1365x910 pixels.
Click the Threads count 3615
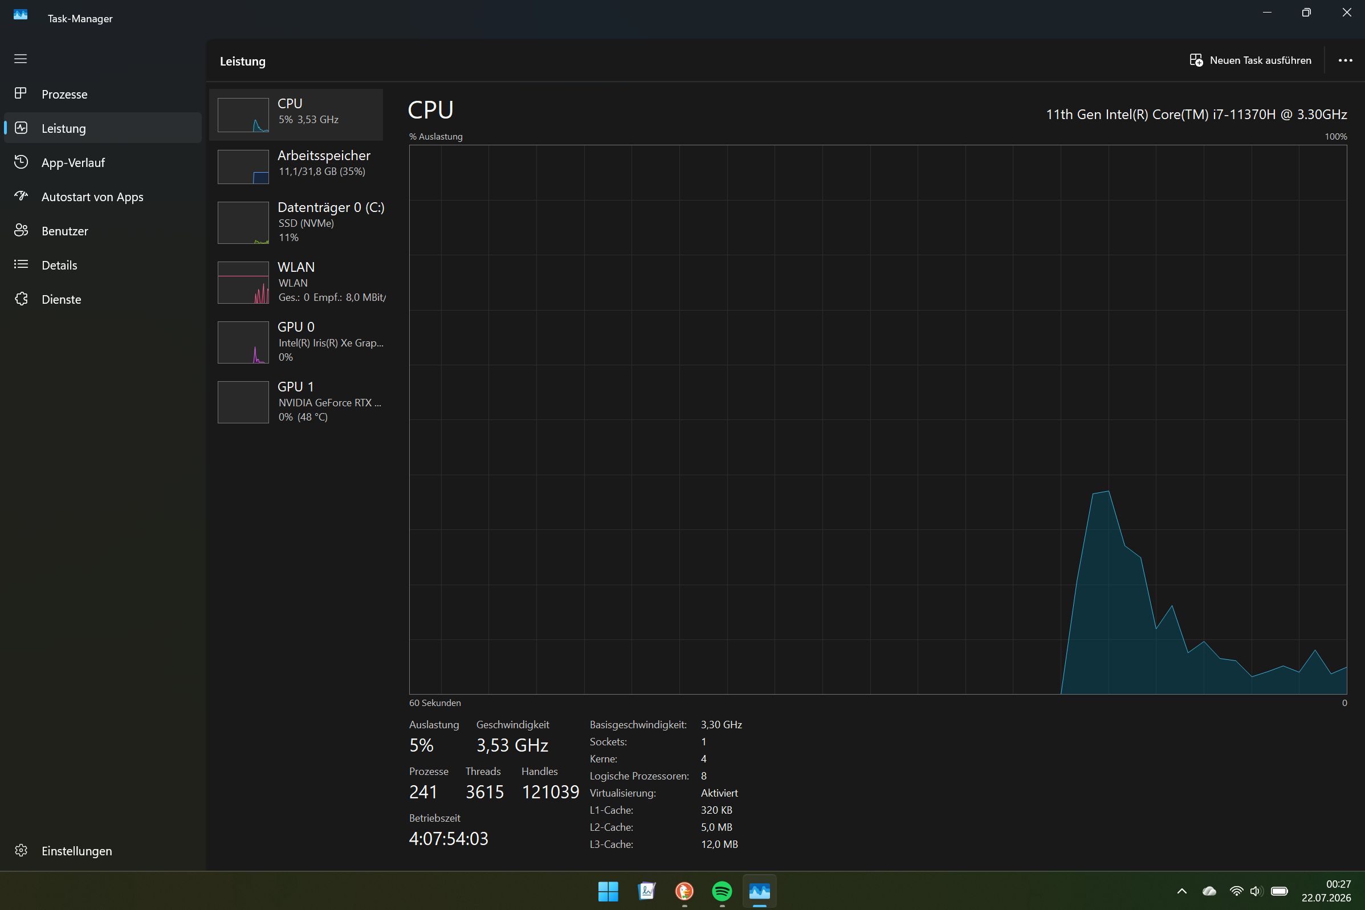[x=484, y=791]
